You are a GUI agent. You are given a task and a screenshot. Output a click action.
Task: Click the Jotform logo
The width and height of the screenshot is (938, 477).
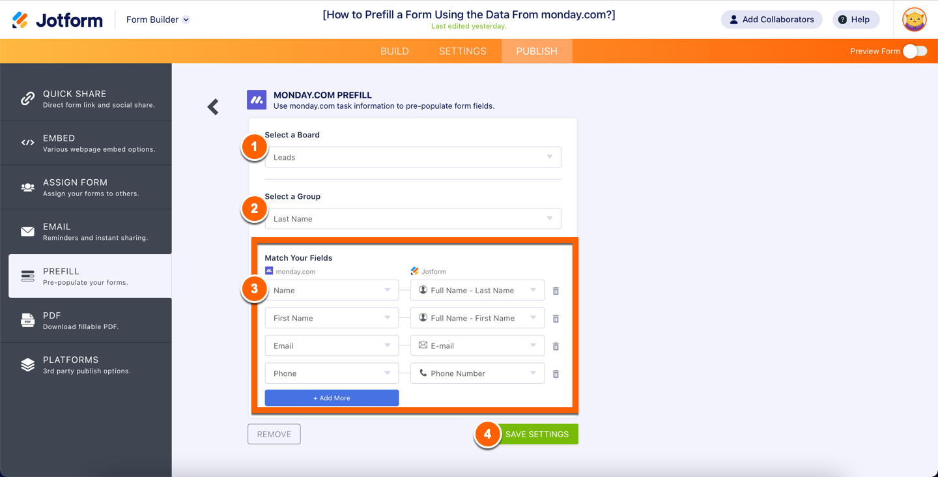click(x=57, y=20)
